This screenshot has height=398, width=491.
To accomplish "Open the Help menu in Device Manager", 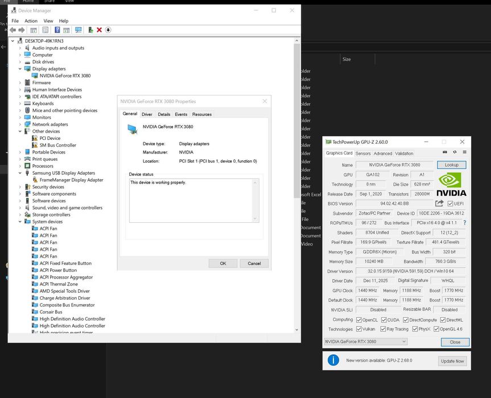I will pyautogui.click(x=64, y=21).
